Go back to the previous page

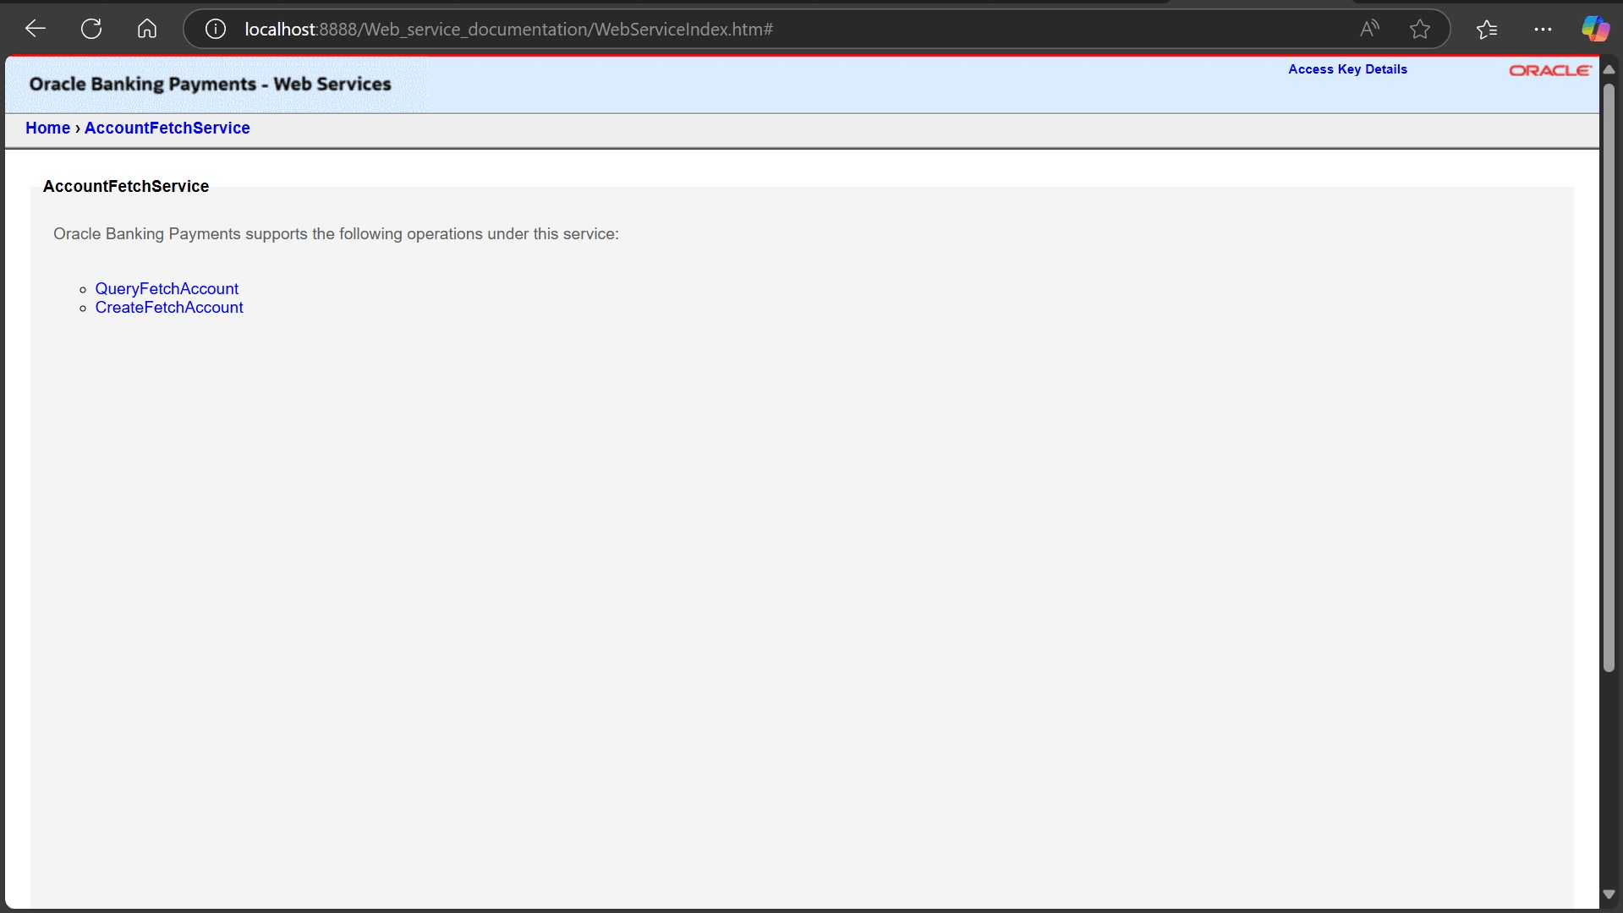click(36, 29)
